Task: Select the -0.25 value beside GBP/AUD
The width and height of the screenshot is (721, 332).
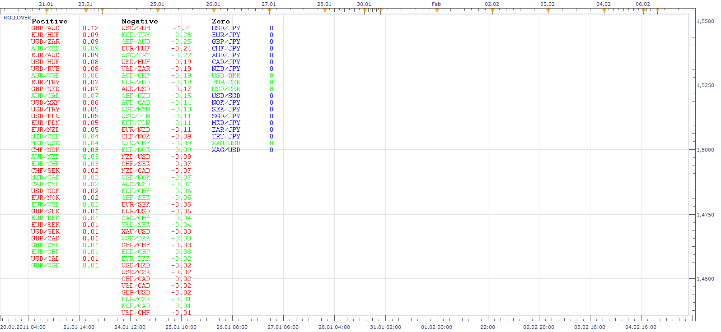Action: tap(181, 41)
